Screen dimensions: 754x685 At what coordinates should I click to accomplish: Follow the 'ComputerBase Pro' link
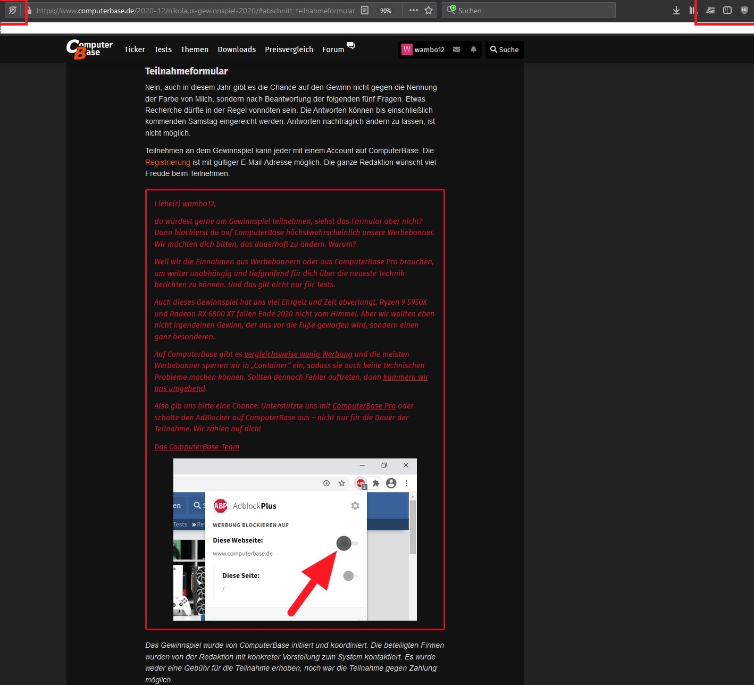coord(364,405)
